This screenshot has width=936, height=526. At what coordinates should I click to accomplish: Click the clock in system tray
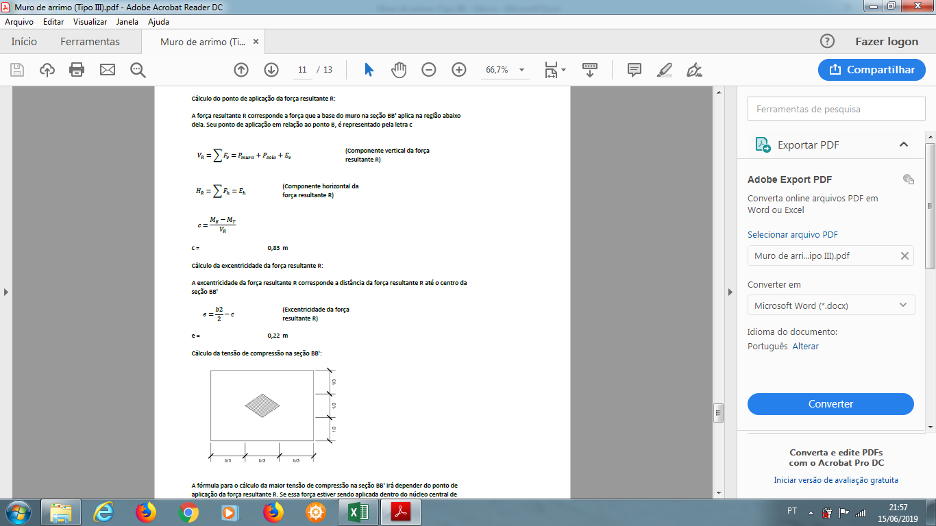coord(898,513)
